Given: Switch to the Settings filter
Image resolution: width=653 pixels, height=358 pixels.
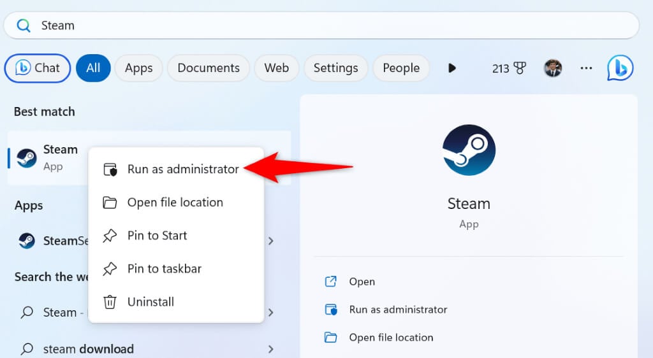Looking at the screenshot, I should (x=335, y=68).
